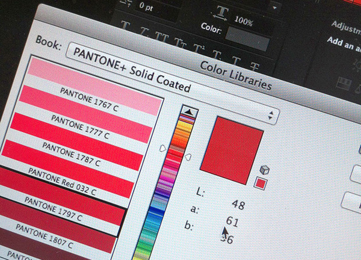The image size is (361, 260).
Task: Toggle Underline text style icon
Action: pyautogui.click(x=236, y=61)
